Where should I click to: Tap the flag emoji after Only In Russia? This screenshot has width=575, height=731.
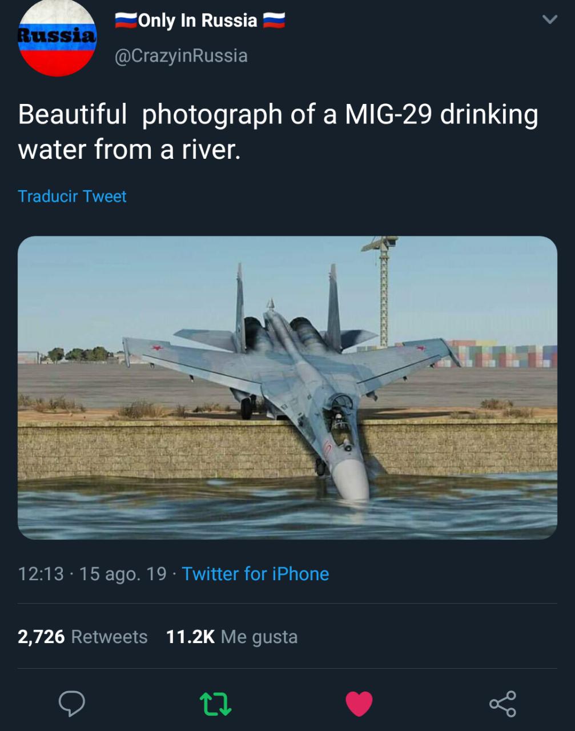[x=274, y=21]
